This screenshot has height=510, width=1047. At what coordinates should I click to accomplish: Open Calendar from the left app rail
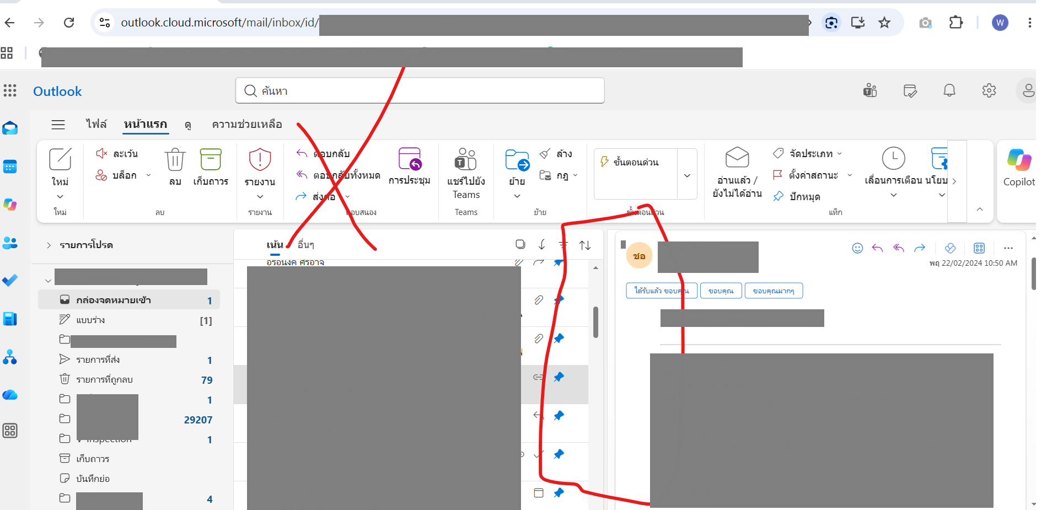pos(10,166)
